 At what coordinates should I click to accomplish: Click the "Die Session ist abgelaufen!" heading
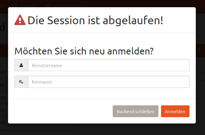95,20
